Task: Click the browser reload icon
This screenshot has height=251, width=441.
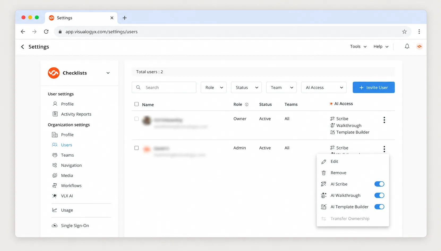Action: 46,32
